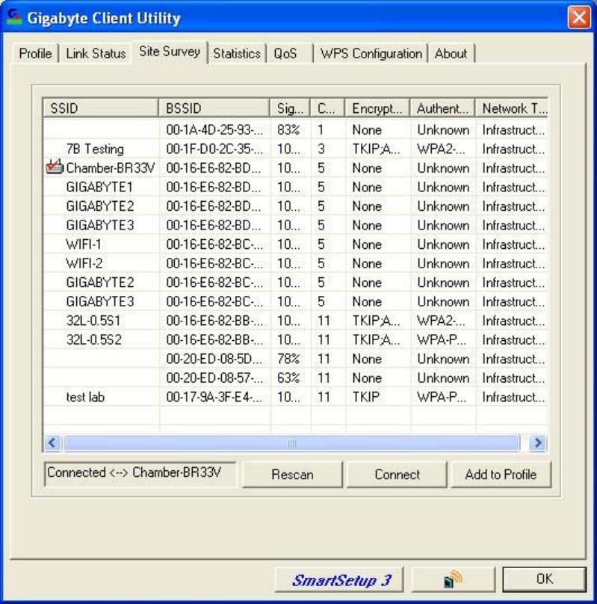
Task: Select the 32L-0.5S1 network
Action: pos(93,321)
